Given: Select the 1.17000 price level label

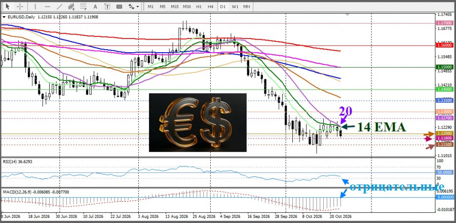Looking at the screenshot, I should [x=444, y=23].
